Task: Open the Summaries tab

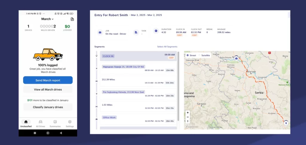Action: click(x=55, y=123)
